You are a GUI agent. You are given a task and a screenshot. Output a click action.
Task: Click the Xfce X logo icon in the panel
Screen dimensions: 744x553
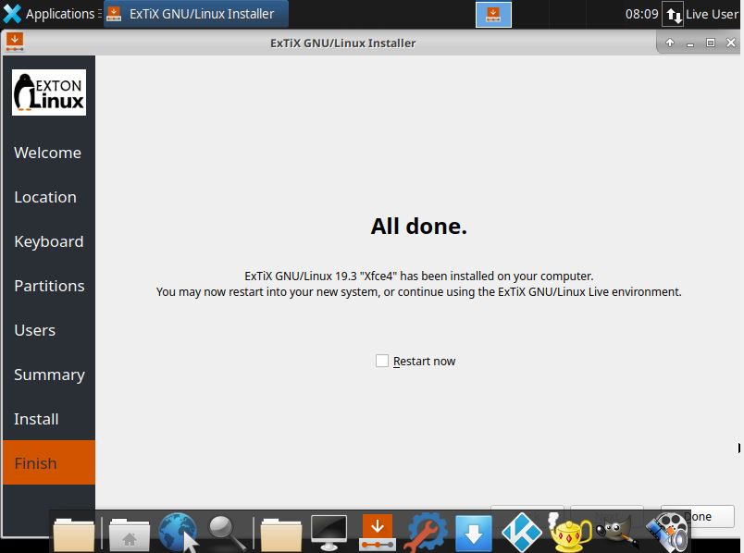(x=12, y=14)
